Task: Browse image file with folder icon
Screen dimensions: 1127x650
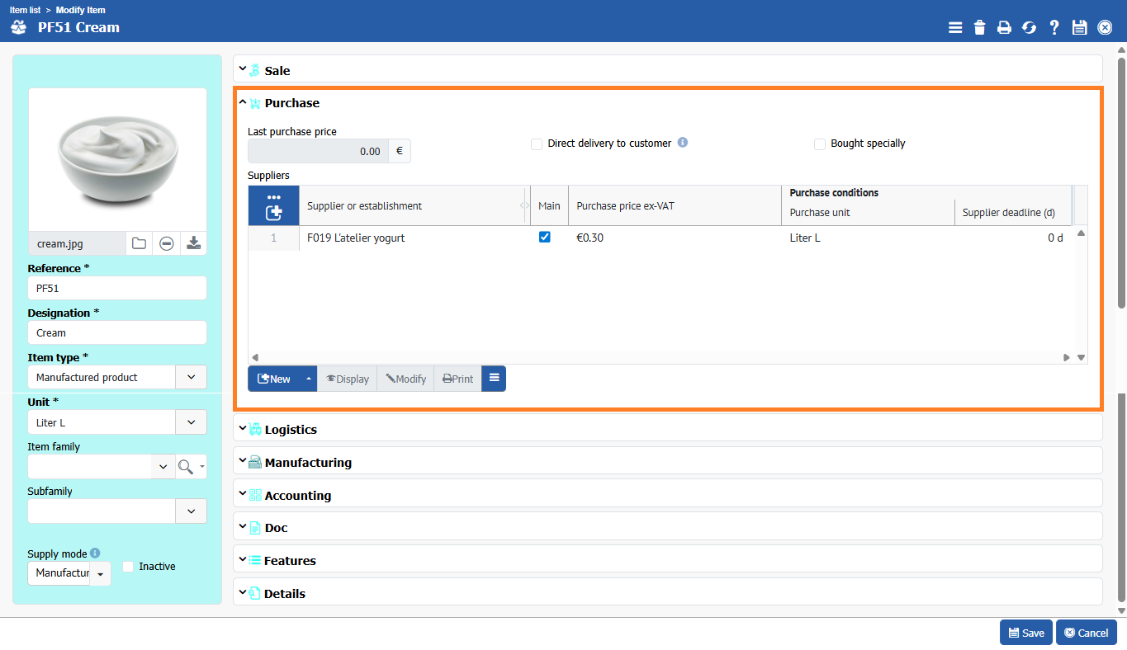Action: [139, 243]
